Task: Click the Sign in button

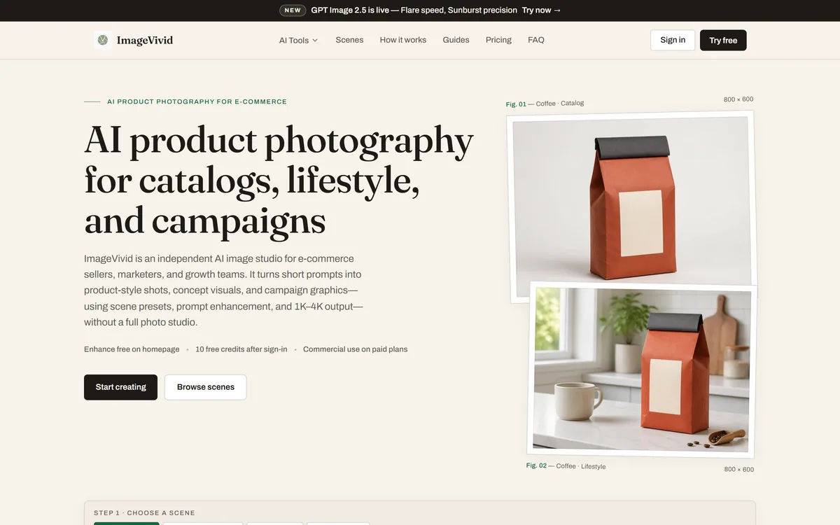Action: tap(673, 40)
